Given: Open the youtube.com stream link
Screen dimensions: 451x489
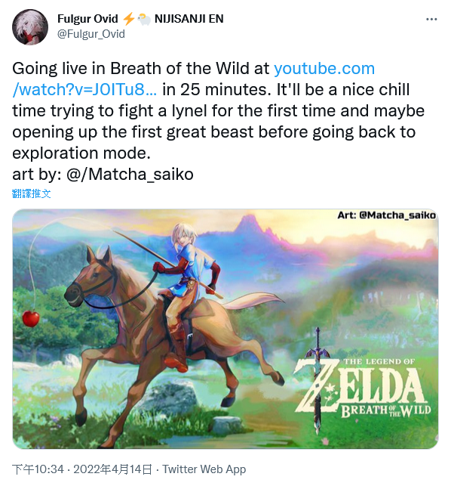Looking at the screenshot, I should click(x=324, y=68).
